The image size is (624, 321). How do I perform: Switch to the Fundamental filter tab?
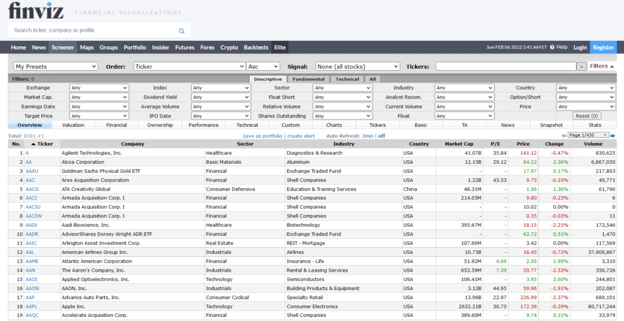click(308, 79)
